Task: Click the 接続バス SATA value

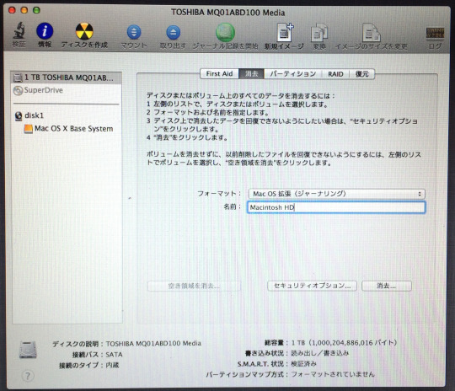Action: (114, 355)
